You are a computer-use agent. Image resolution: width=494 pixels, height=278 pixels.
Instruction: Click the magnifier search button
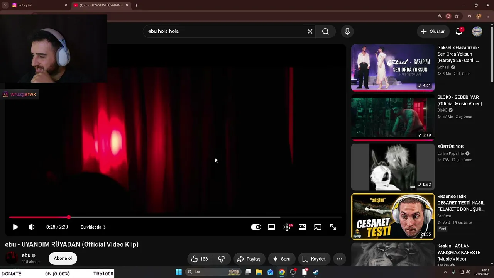click(325, 31)
